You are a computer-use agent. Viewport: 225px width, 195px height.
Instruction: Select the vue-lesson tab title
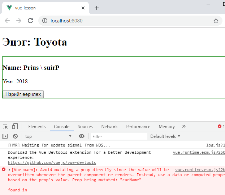(25, 8)
